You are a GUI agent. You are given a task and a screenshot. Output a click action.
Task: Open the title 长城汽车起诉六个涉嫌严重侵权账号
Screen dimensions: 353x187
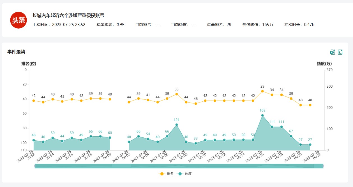point(68,15)
